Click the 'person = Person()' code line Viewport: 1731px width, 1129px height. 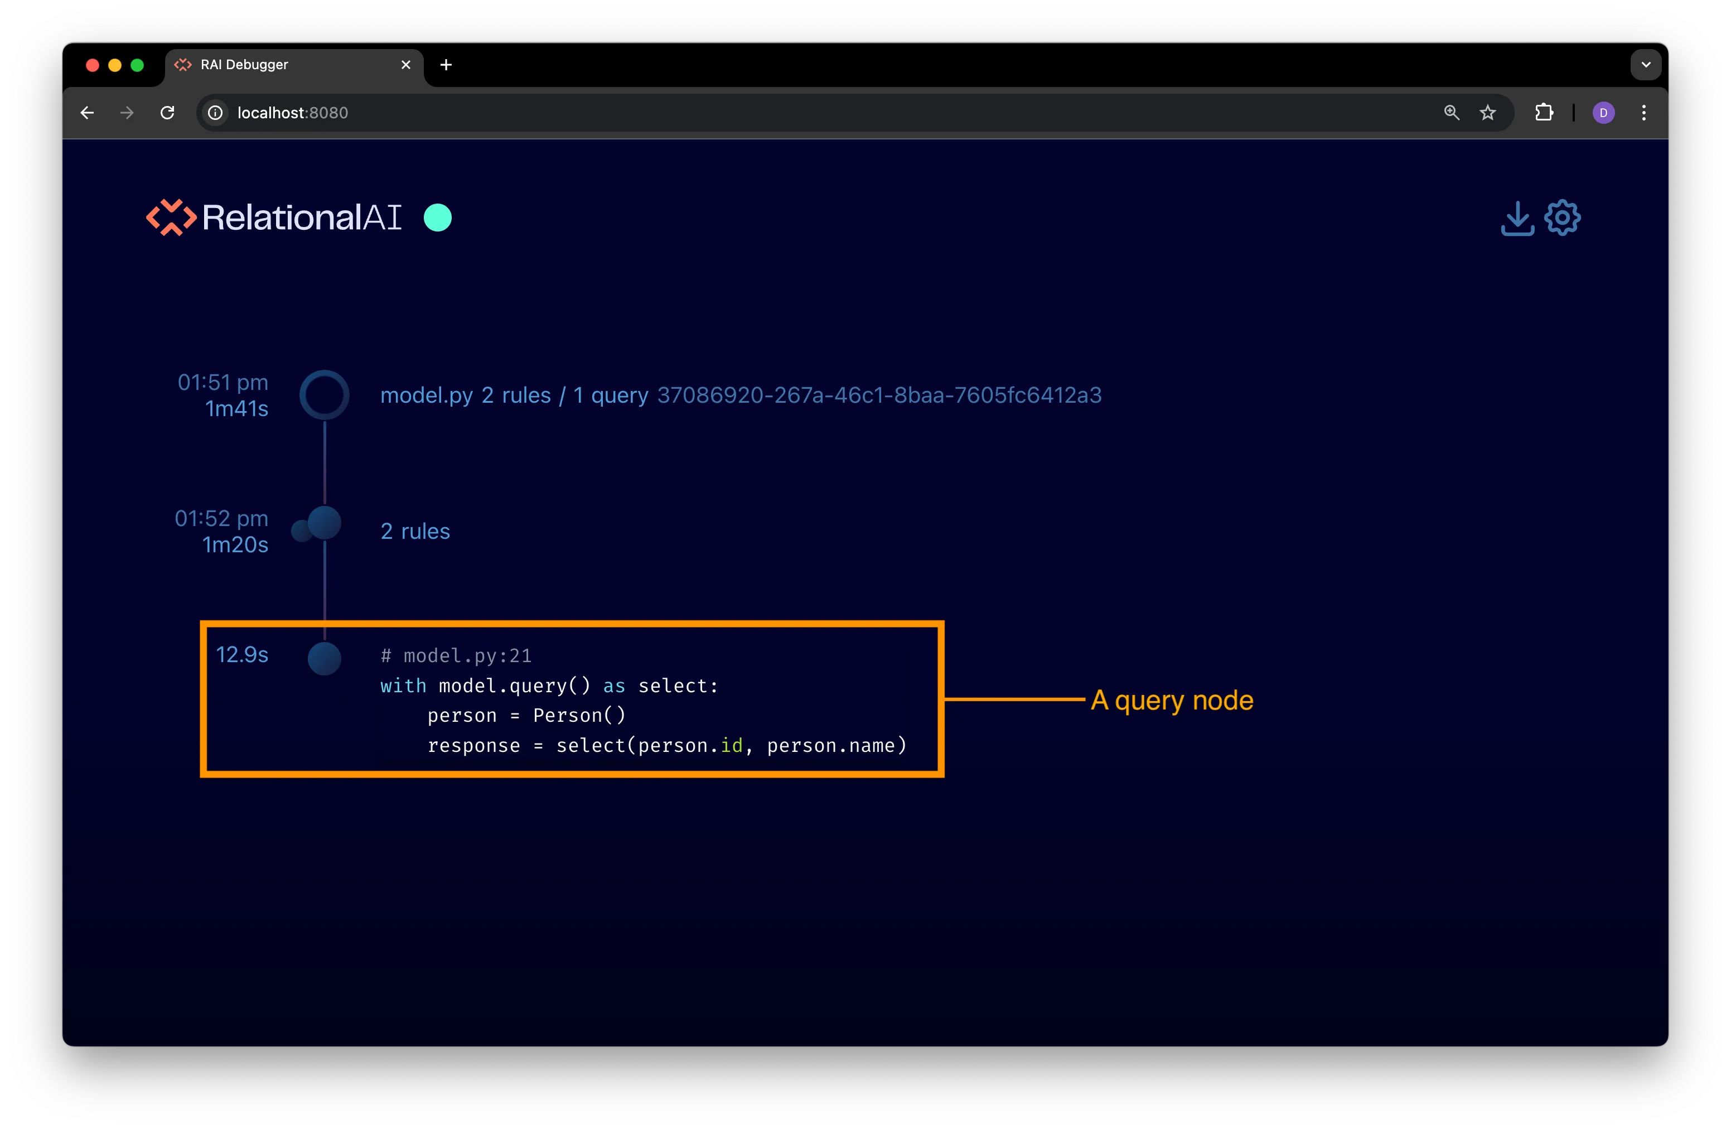526,715
